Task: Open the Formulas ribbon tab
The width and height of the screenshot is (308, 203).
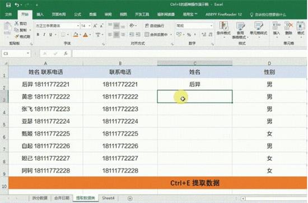Action: click(78, 14)
